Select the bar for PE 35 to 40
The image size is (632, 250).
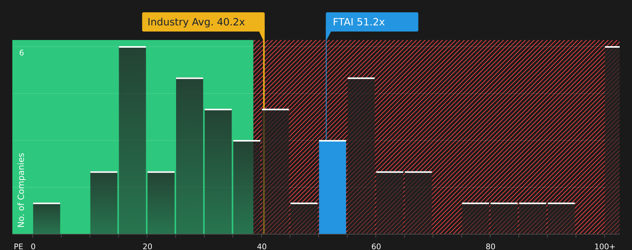247,187
